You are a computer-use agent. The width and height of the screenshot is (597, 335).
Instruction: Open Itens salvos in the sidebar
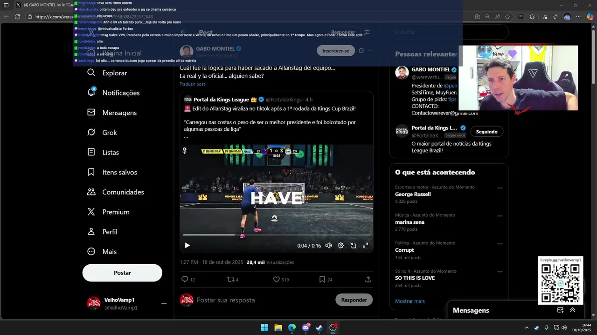(112, 172)
